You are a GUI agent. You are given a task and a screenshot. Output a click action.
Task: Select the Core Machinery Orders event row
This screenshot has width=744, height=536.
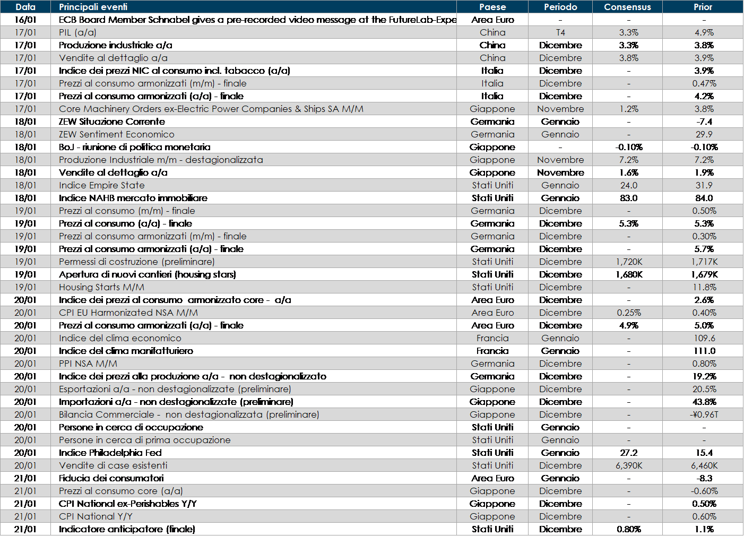[x=211, y=109]
